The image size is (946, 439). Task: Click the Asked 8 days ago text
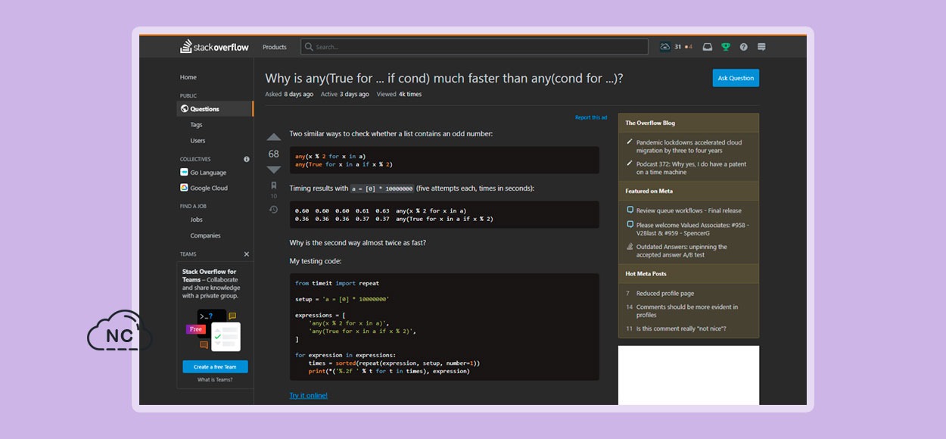click(x=289, y=94)
